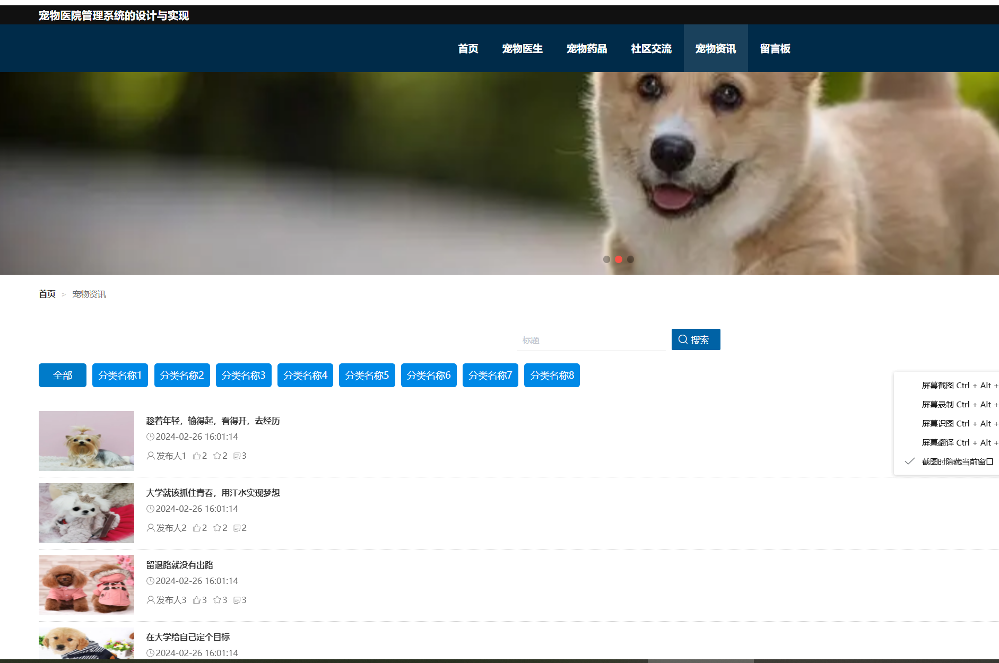Click the 发布人1 publisher name
Screen dimensions: 999x663
click(171, 456)
